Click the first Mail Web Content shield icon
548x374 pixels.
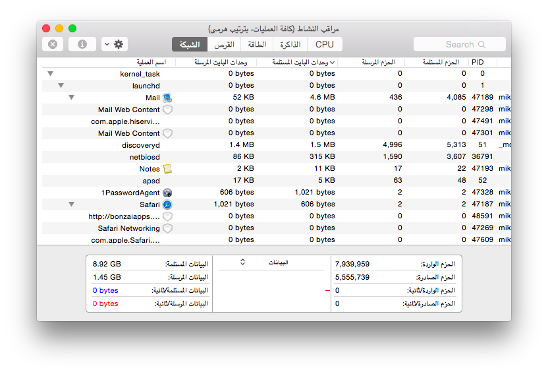[x=168, y=109]
